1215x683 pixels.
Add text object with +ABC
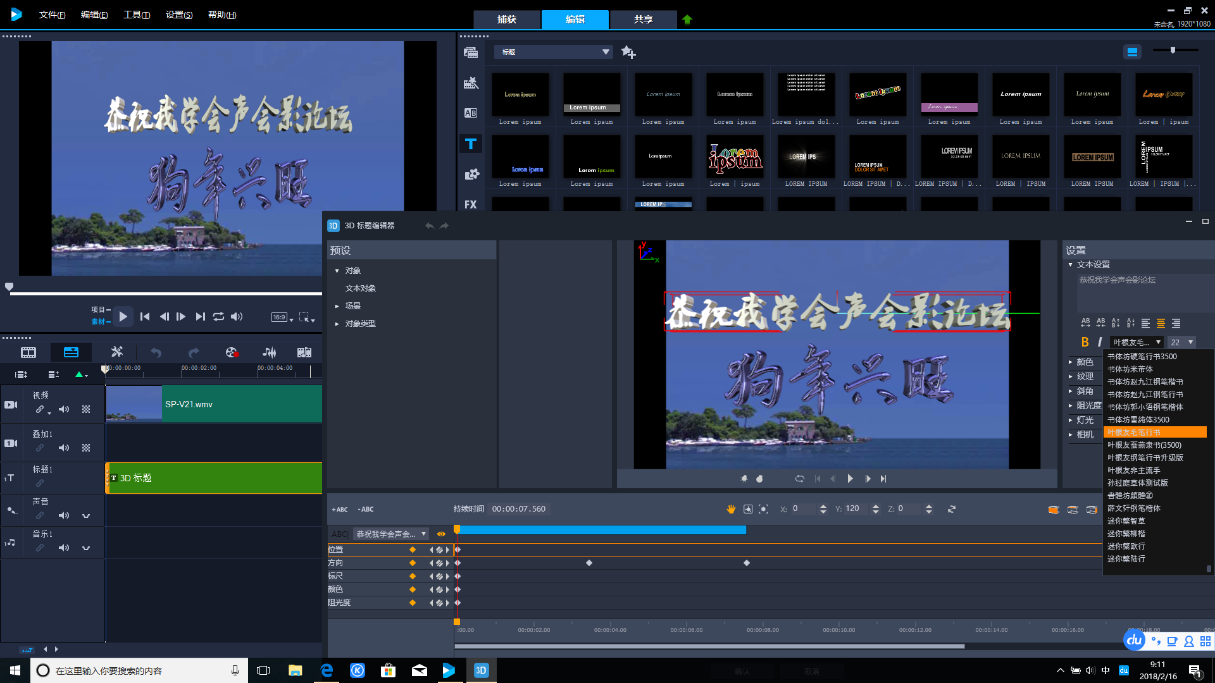[x=340, y=509]
